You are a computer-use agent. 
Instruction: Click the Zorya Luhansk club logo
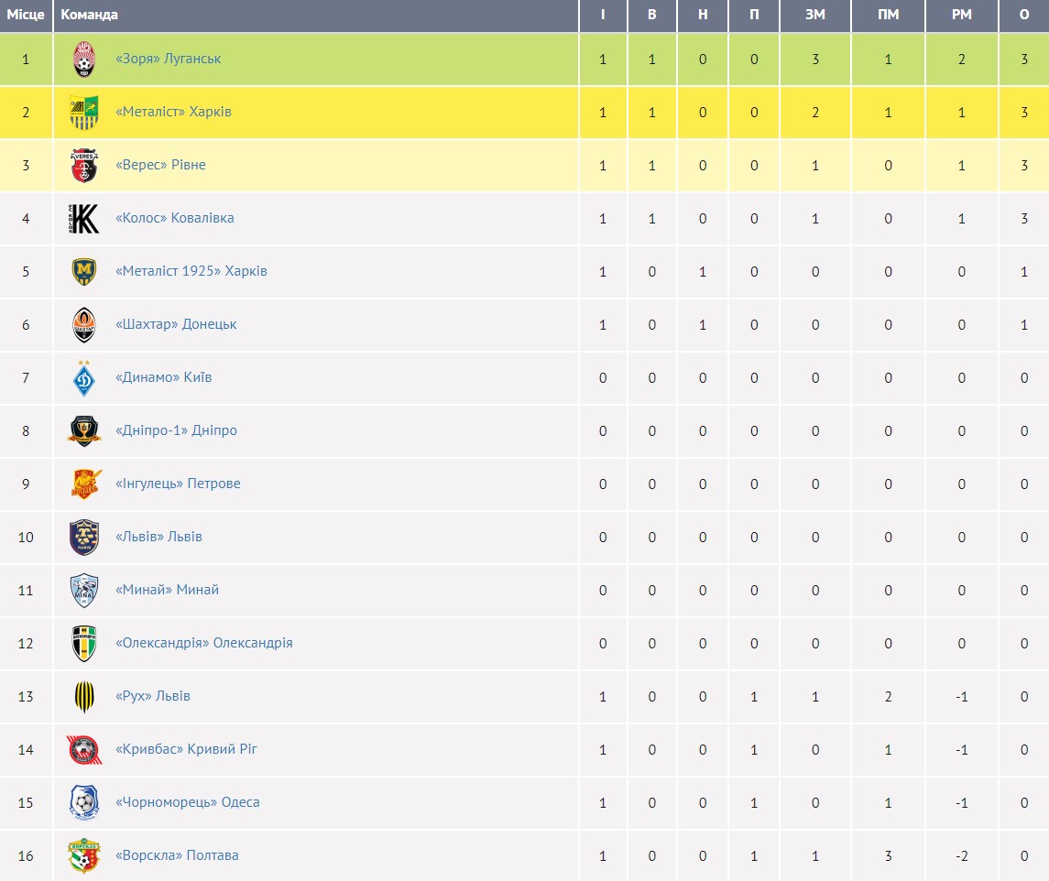pos(84,60)
